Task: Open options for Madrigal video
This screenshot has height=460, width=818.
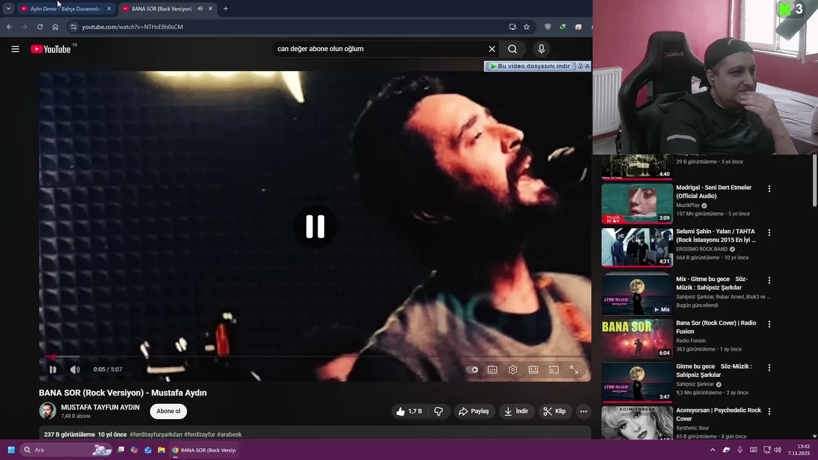Action: click(769, 189)
